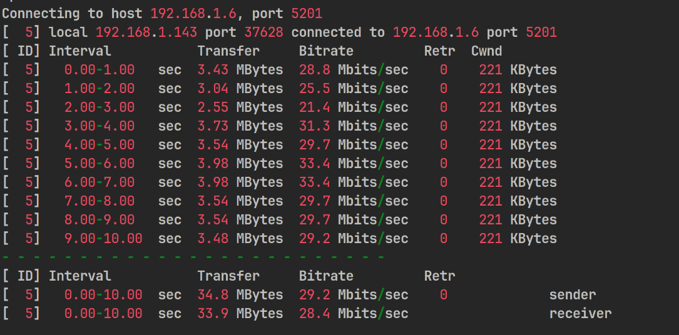Click transfer value 3.43 MBytes
Image resolution: width=679 pixels, height=335 pixels.
(x=240, y=69)
